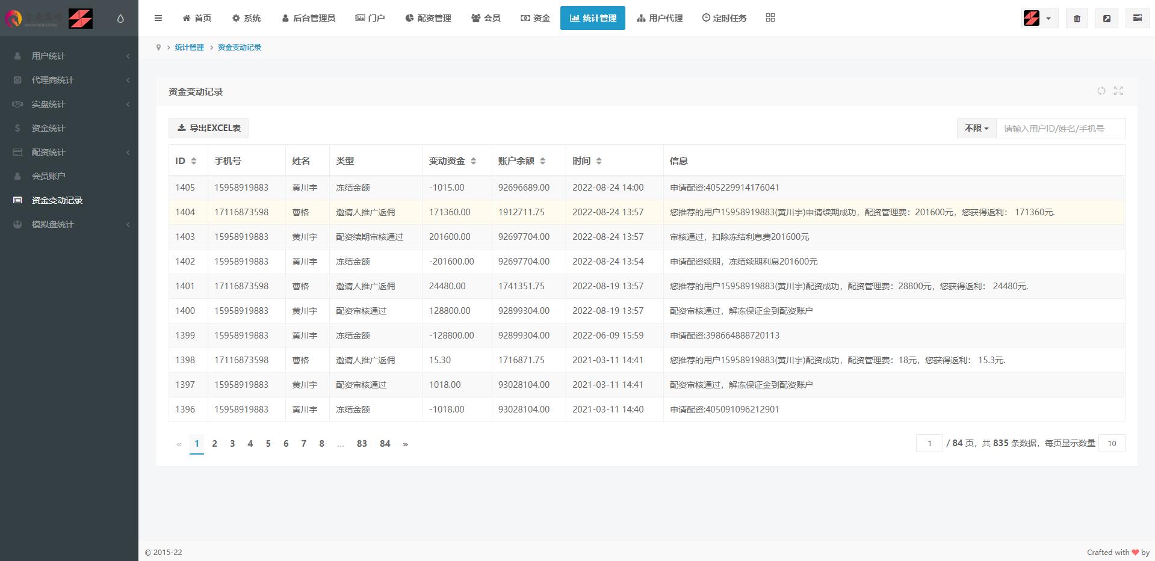Toggle the sidebar hamburger menu icon
Image resolution: width=1155 pixels, height=561 pixels.
[x=158, y=18]
